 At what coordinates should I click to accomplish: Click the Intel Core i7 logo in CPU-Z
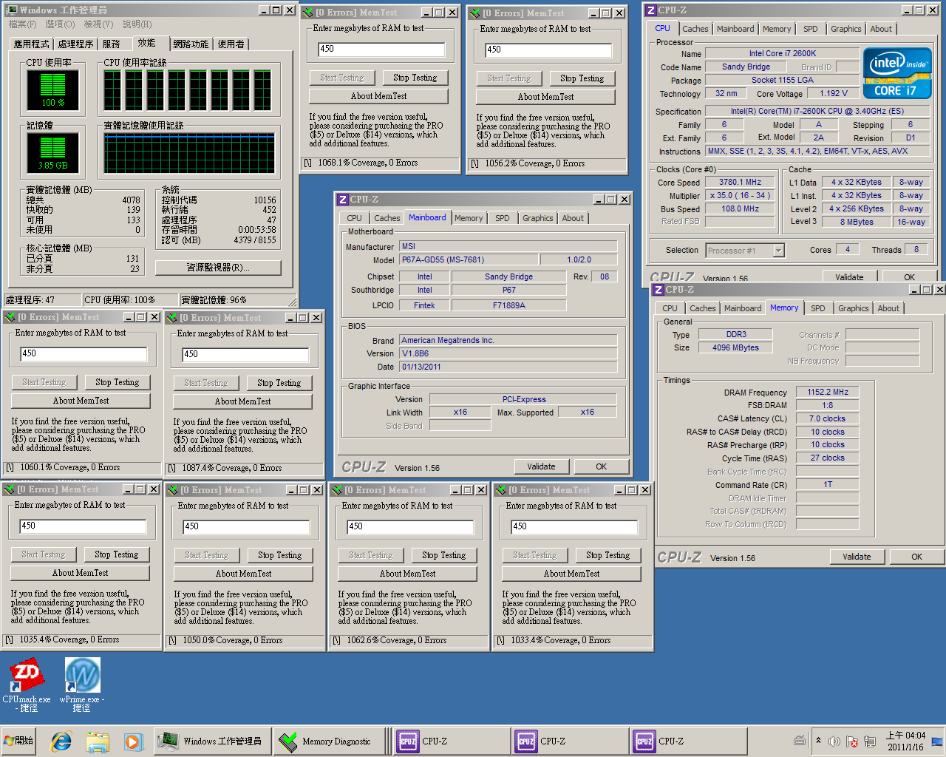point(897,73)
